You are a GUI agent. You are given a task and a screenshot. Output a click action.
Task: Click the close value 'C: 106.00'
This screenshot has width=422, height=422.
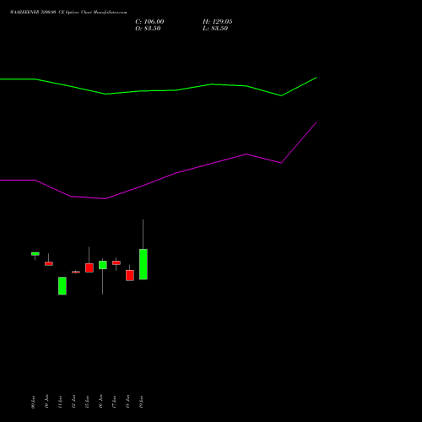(149, 22)
